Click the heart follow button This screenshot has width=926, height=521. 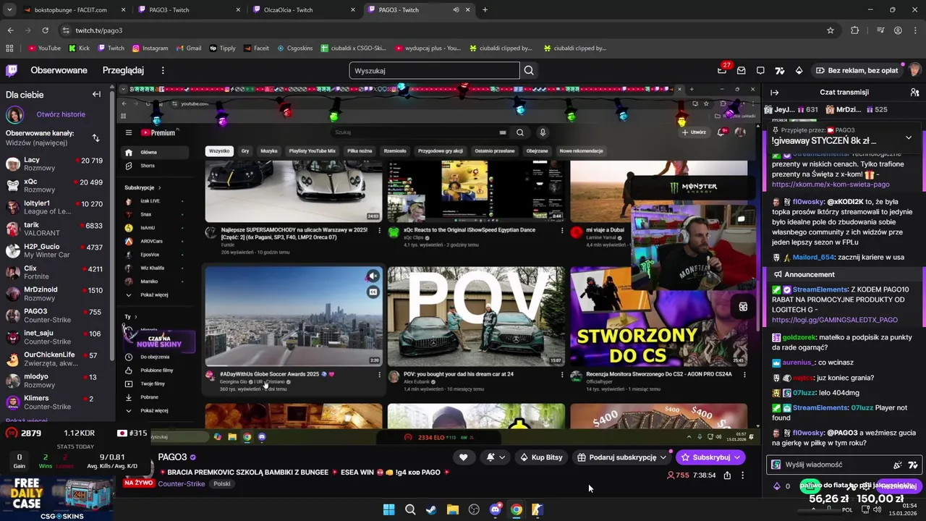click(x=463, y=457)
